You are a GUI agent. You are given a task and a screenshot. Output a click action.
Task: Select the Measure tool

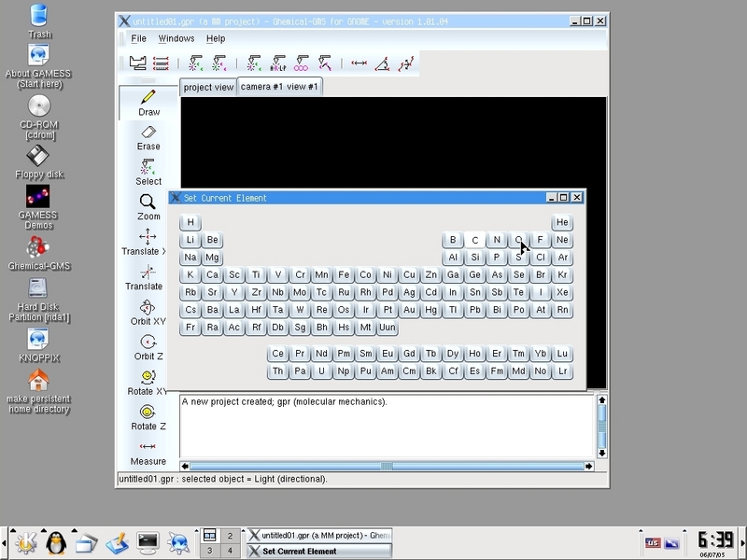[148, 452]
